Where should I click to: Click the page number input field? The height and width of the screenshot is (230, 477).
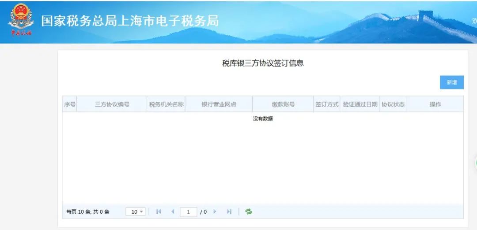[189, 212]
